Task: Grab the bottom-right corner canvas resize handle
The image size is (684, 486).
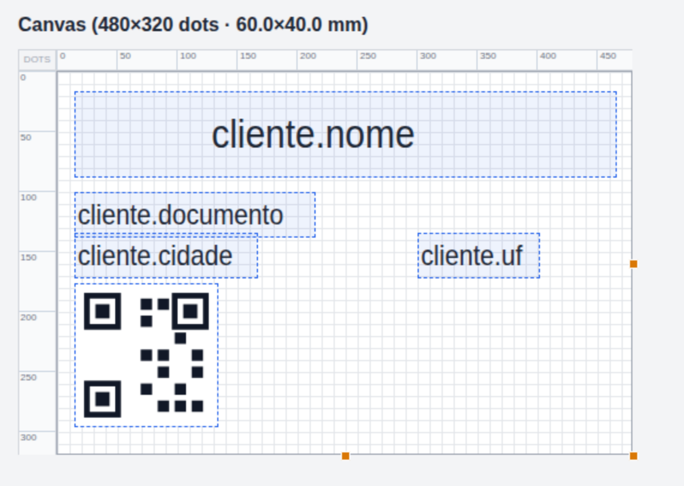Action: click(634, 456)
